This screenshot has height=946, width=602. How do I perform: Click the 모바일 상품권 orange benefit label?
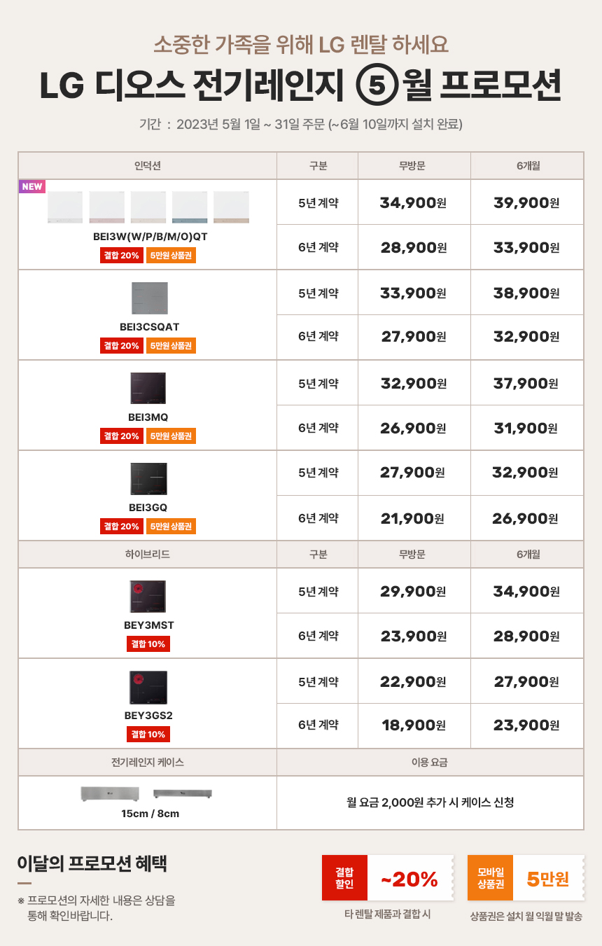coord(491,877)
